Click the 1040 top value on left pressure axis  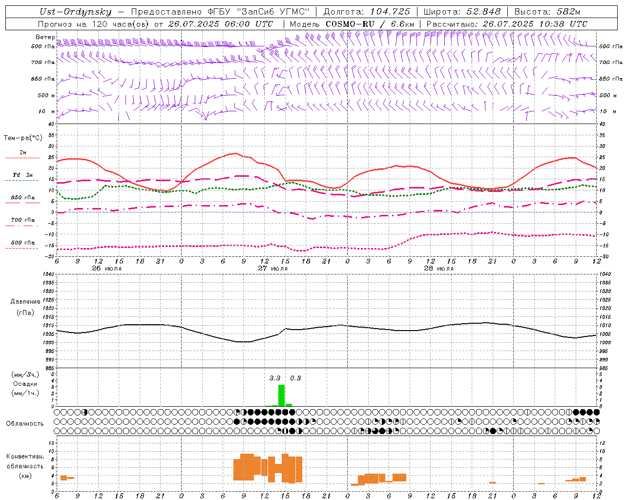coord(49,274)
